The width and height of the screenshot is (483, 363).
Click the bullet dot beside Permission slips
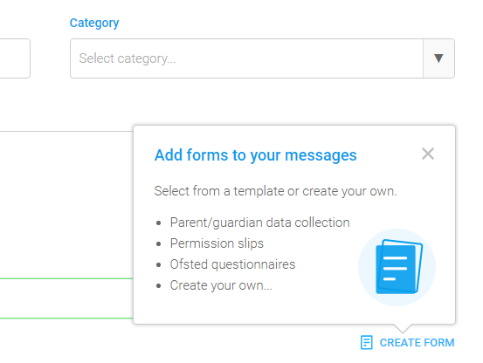(x=159, y=244)
